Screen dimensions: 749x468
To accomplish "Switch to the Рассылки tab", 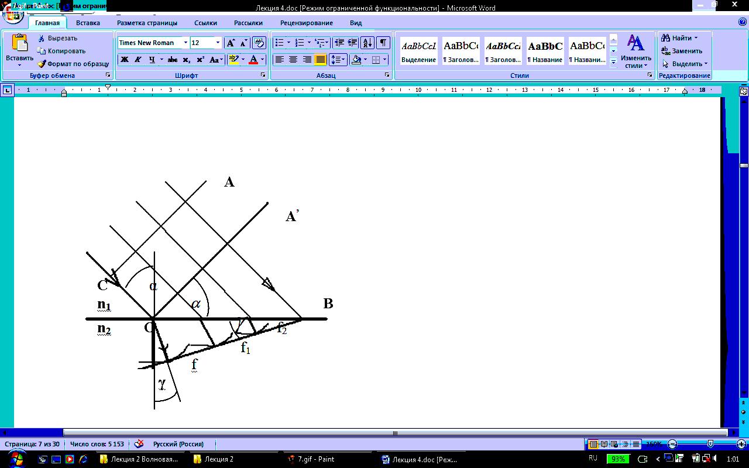I will click(248, 23).
